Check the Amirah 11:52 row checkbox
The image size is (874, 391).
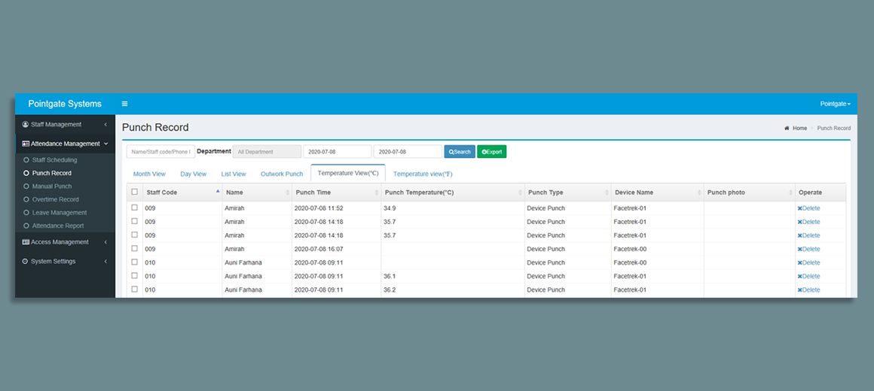tap(134, 208)
